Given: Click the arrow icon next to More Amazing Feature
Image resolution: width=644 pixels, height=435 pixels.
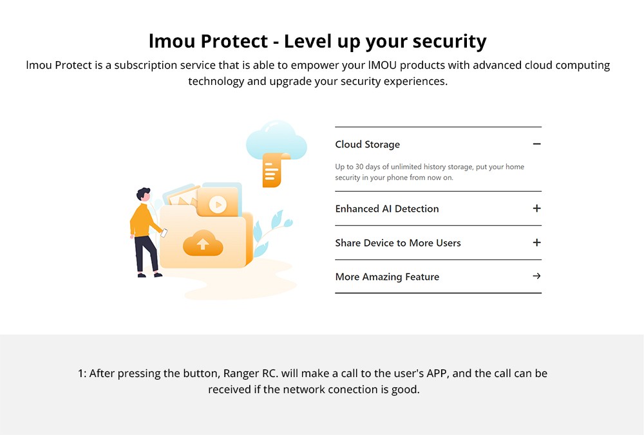Looking at the screenshot, I should [x=536, y=276].
